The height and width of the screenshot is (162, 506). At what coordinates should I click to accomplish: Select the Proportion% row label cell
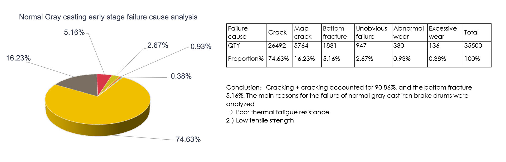[x=246, y=59]
